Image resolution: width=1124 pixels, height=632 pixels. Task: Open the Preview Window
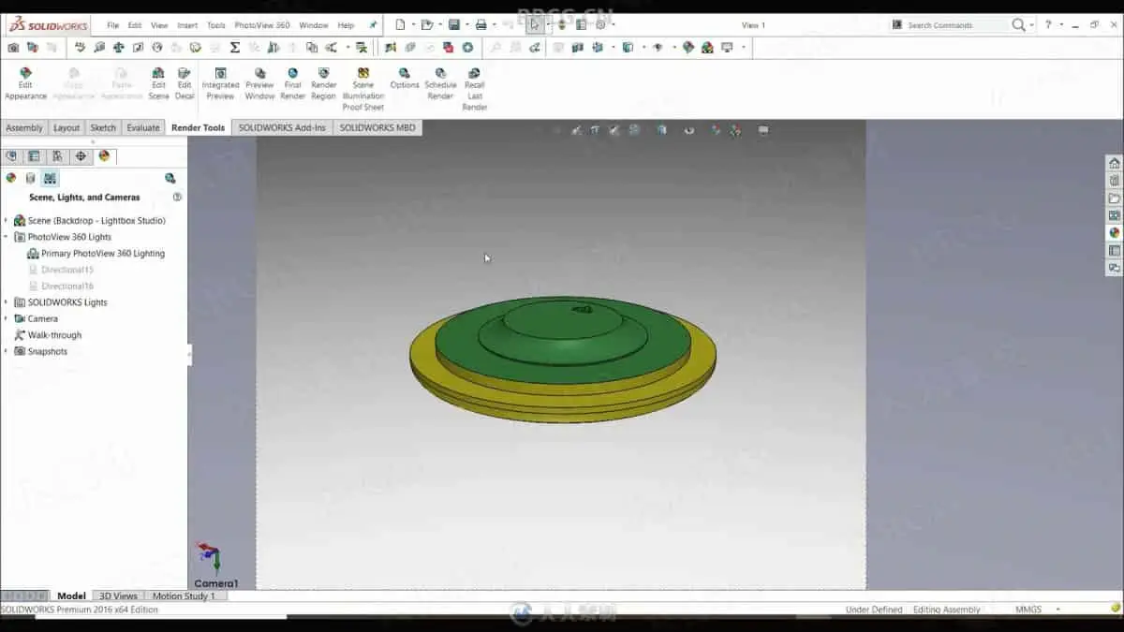click(259, 83)
